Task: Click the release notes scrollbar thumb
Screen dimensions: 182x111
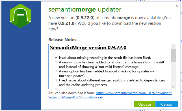Action: point(174,55)
